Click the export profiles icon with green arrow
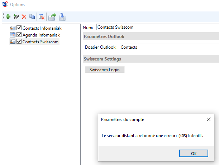The image size is (219, 165). (x=52, y=16)
